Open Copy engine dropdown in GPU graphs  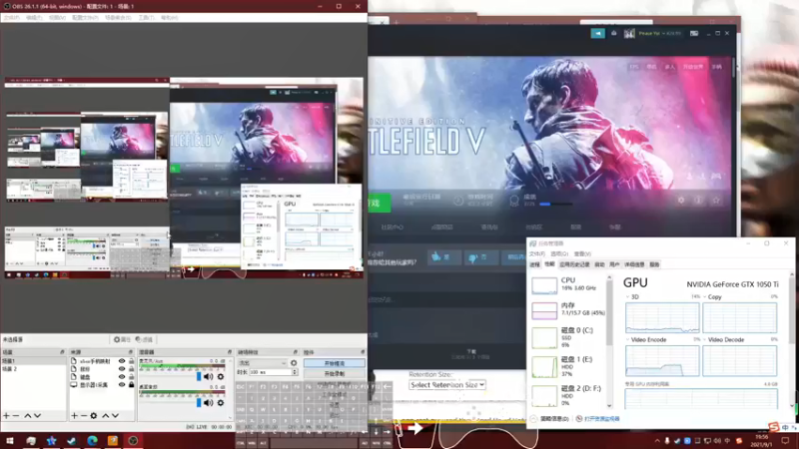pos(705,296)
